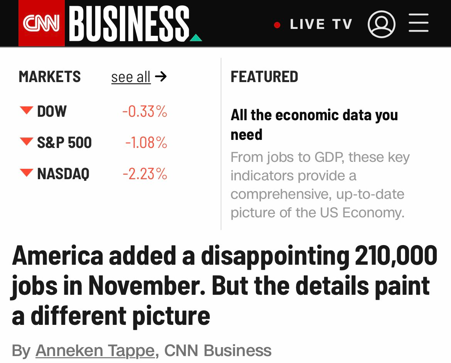The height and width of the screenshot is (363, 451).
Task: Click the red live dot indicator
Action: [x=277, y=25]
